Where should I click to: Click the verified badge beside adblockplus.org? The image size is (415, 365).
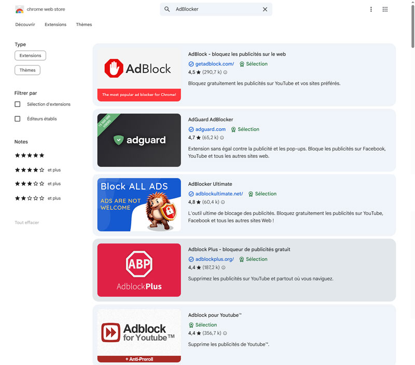pos(191,259)
